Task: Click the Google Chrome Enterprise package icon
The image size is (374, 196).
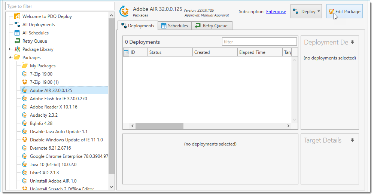Action: tap(25, 156)
